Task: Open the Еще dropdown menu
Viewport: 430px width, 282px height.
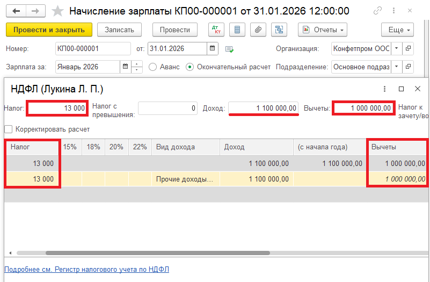Action: (397, 30)
